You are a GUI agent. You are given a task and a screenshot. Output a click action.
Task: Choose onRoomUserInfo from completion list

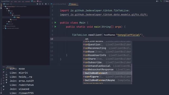pyautogui.click(x=107, y=55)
